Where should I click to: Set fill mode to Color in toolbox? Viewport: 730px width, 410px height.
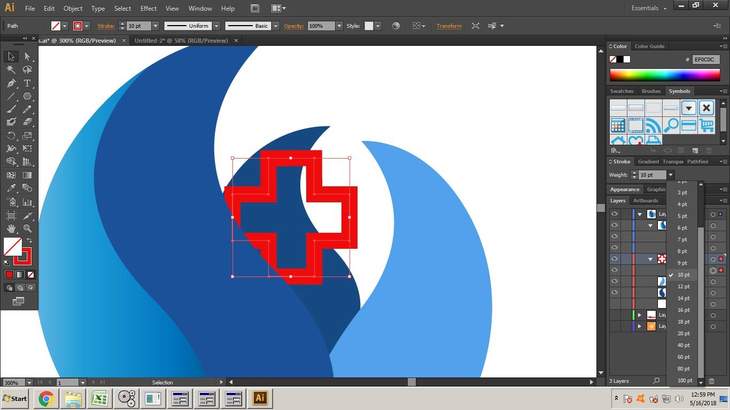coord(9,274)
